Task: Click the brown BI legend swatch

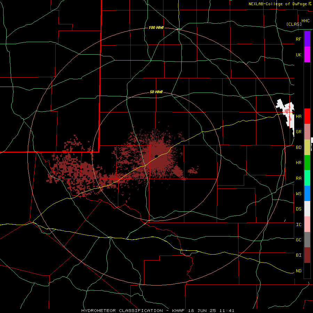Action: [307, 255]
